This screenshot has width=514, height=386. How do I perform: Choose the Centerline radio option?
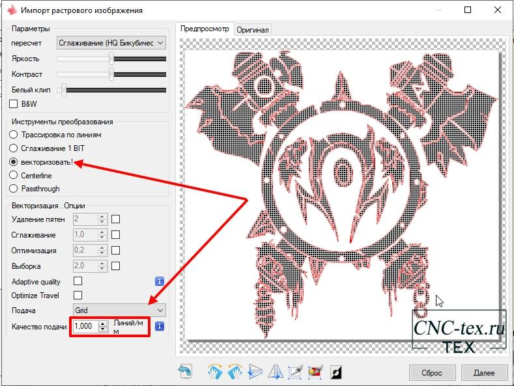[x=14, y=175]
